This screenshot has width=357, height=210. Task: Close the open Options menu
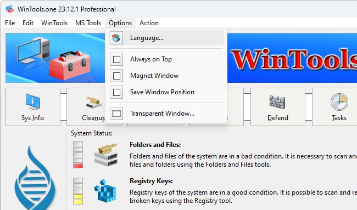[120, 23]
